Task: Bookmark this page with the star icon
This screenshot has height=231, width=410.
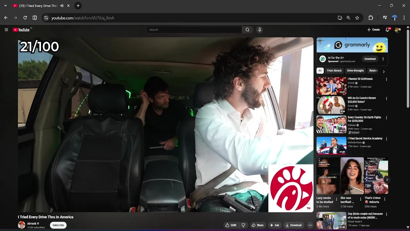Action: coord(357,18)
